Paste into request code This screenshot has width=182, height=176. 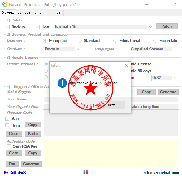coord(33,134)
